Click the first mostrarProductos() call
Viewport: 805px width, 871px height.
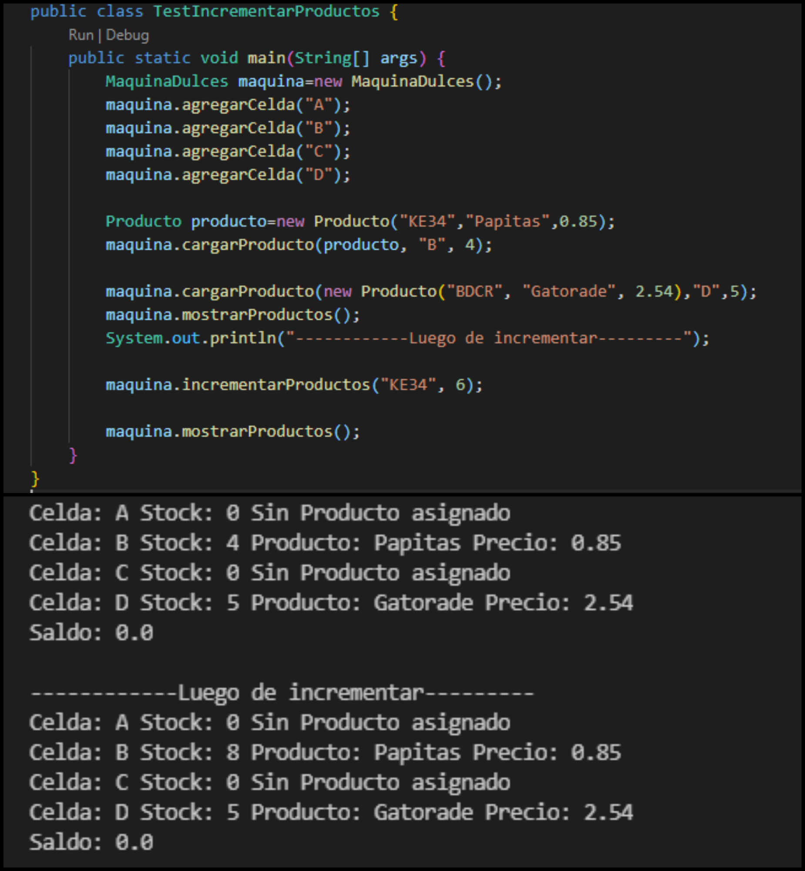(x=257, y=315)
